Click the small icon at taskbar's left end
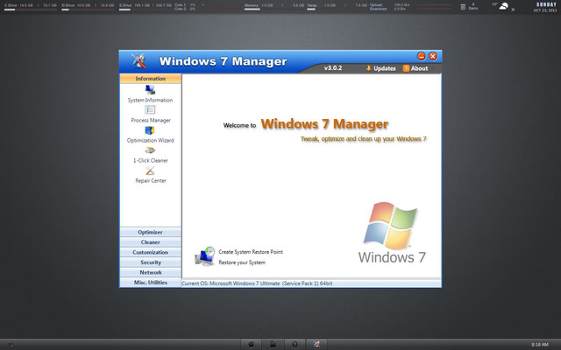The height and width of the screenshot is (350, 561). pyautogui.click(x=11, y=345)
